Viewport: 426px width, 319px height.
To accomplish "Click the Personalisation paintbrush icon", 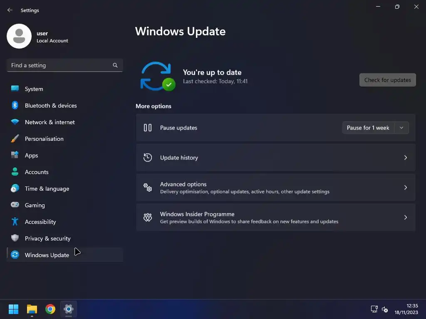I will click(15, 138).
